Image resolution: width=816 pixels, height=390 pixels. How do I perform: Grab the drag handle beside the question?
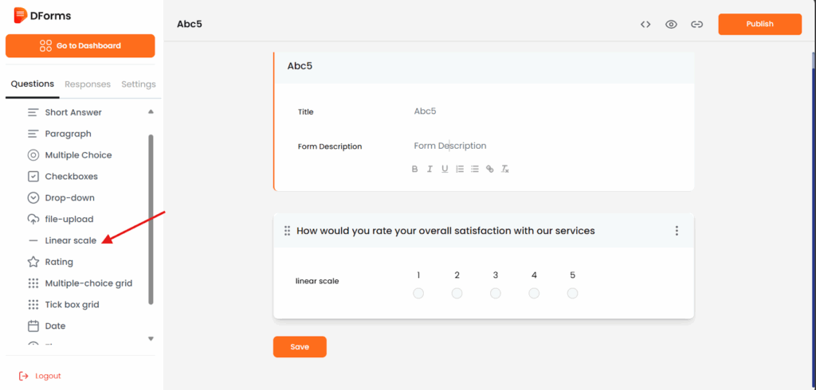[x=287, y=231]
